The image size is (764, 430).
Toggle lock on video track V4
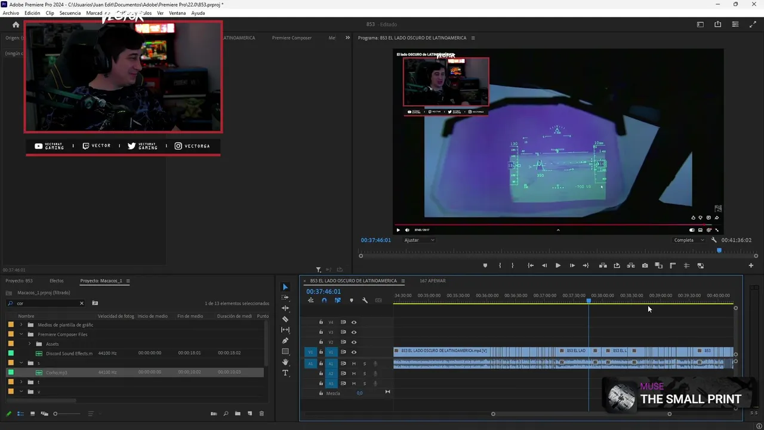(x=321, y=322)
